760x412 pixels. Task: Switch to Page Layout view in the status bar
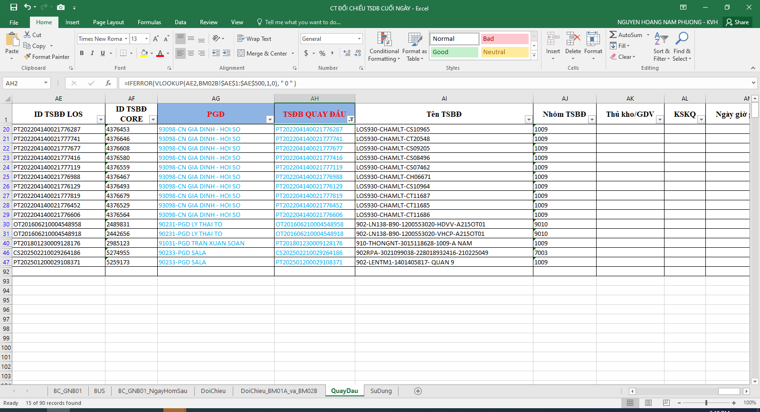[x=648, y=403]
